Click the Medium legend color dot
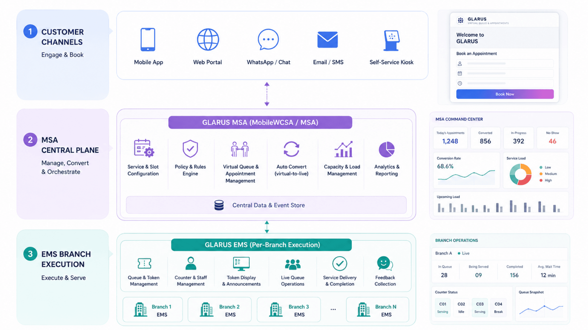This screenshot has height=330, width=588. tap(541, 174)
